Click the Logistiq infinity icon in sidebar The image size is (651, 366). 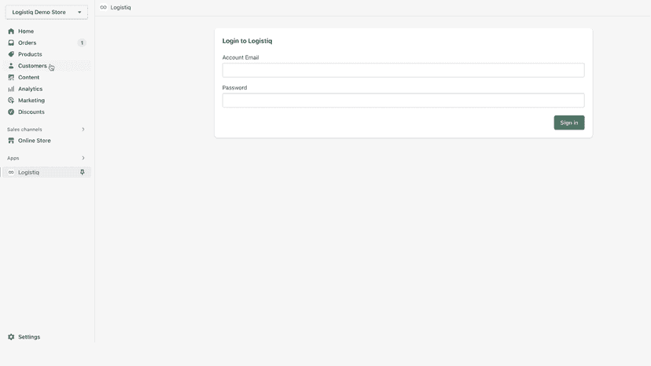pos(11,172)
